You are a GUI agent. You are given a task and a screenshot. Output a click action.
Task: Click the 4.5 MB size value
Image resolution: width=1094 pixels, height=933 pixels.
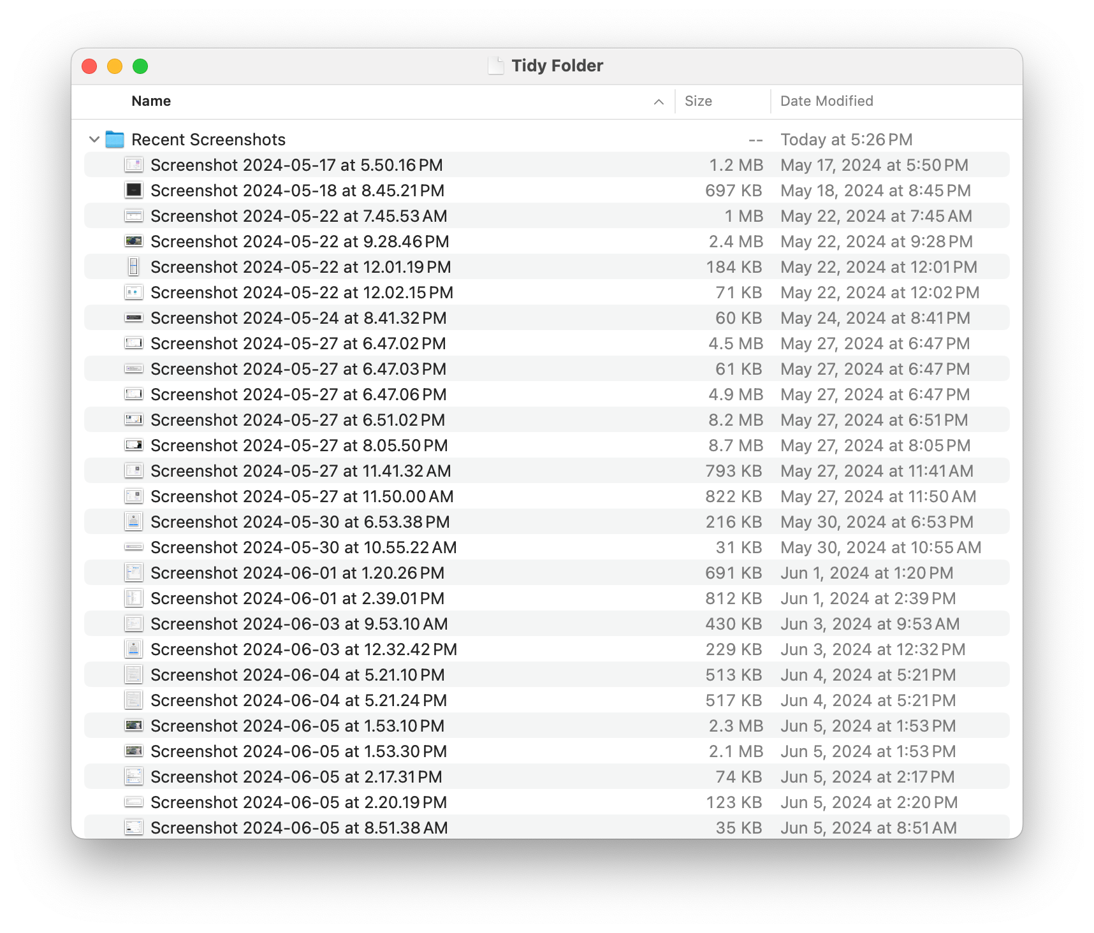click(736, 344)
